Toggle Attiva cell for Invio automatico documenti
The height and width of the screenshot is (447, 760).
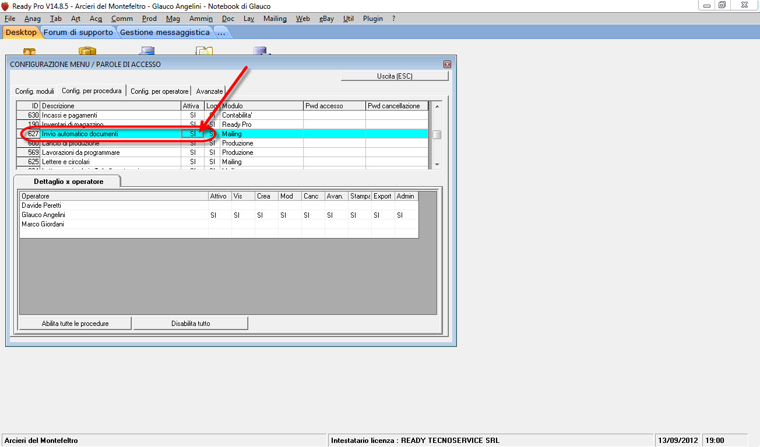(193, 134)
